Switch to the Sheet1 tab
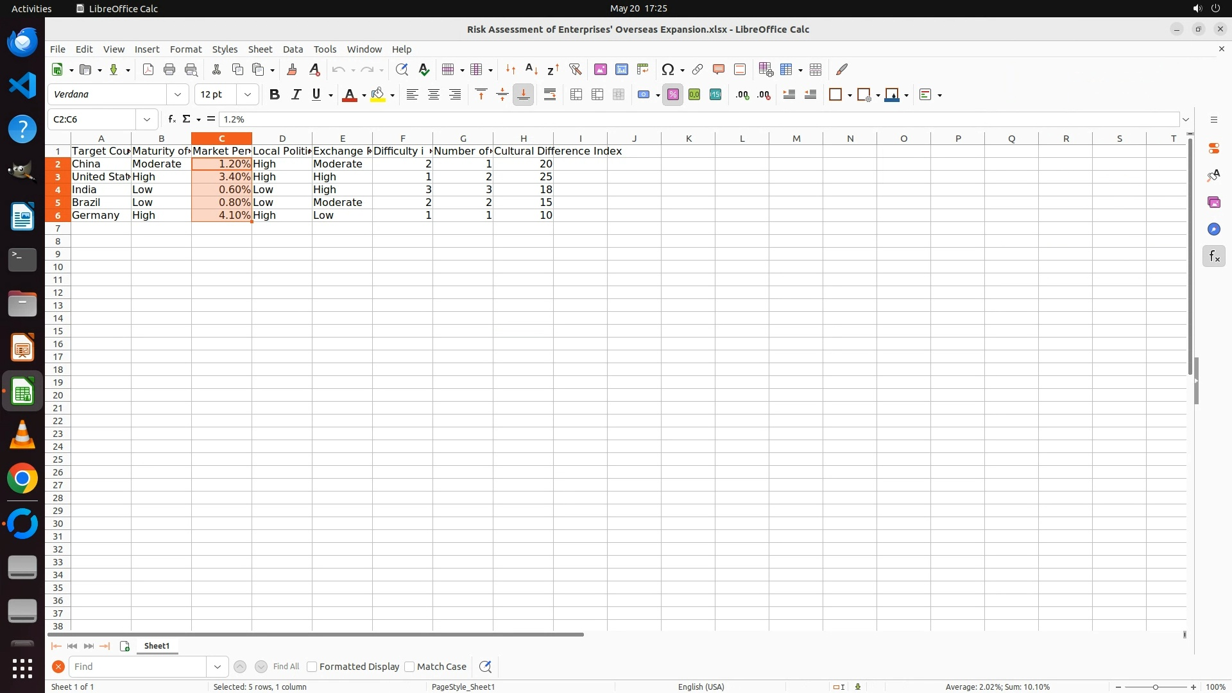This screenshot has height=693, width=1232. point(157,646)
